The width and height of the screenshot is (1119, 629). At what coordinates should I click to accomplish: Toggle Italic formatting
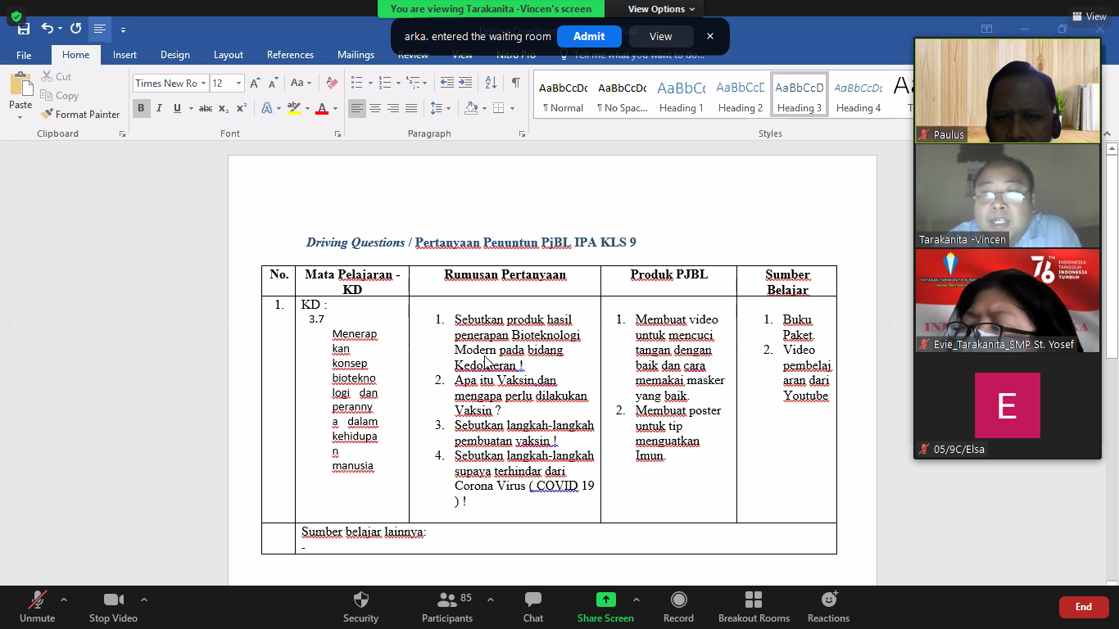point(159,108)
